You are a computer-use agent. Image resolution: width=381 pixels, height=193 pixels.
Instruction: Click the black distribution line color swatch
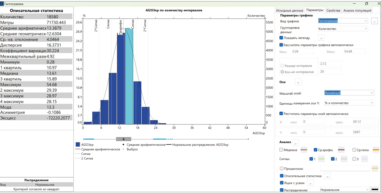point(375,189)
